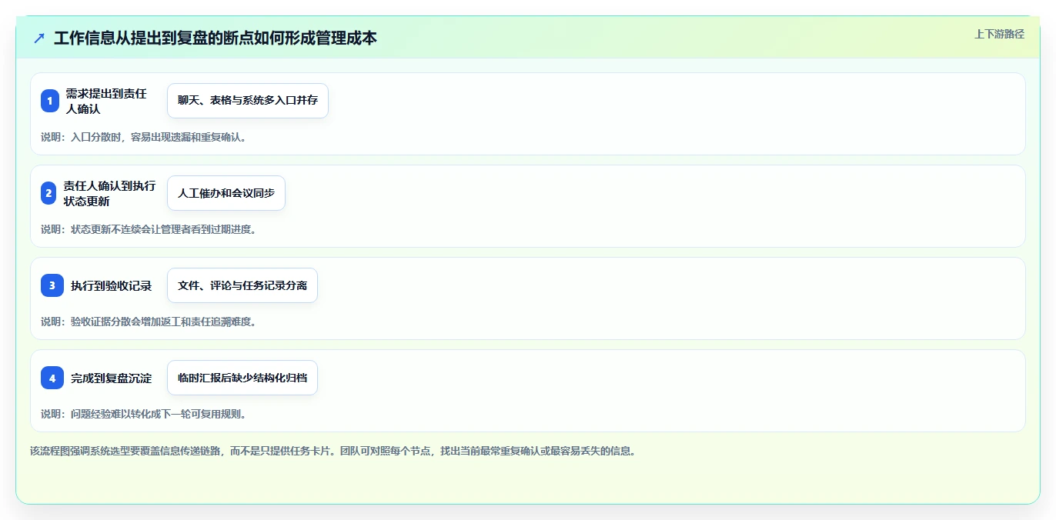Select the 人工催办和会议同步 chip

tap(226, 193)
